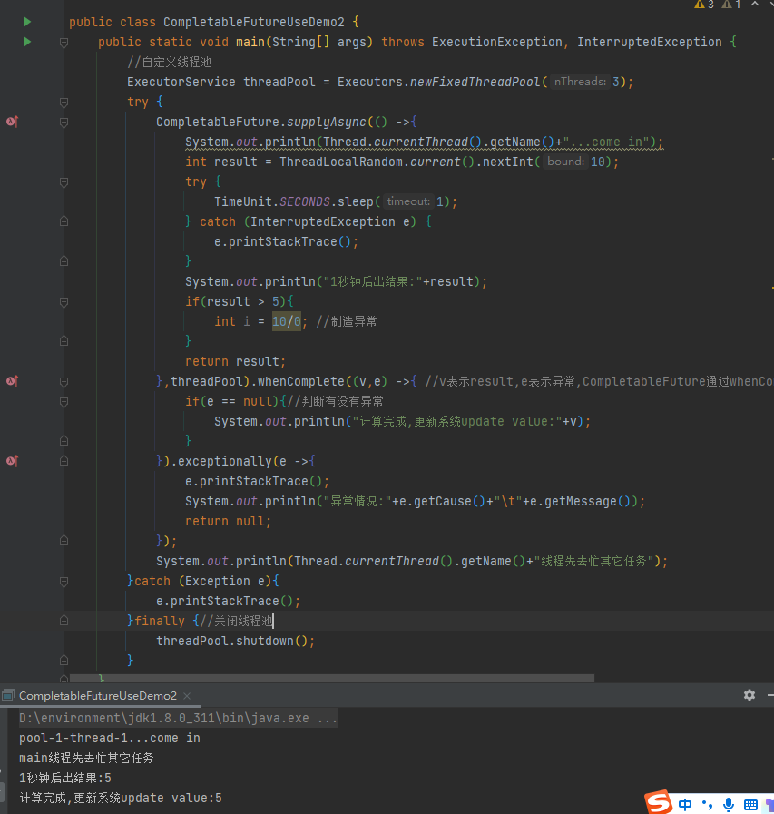
Task: Toggle Chinese/English input with the 中 icon
Action: coord(684,803)
